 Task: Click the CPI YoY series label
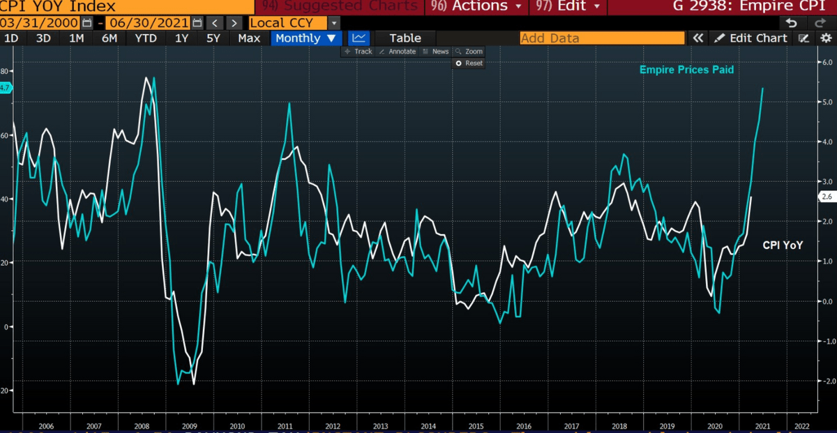782,245
